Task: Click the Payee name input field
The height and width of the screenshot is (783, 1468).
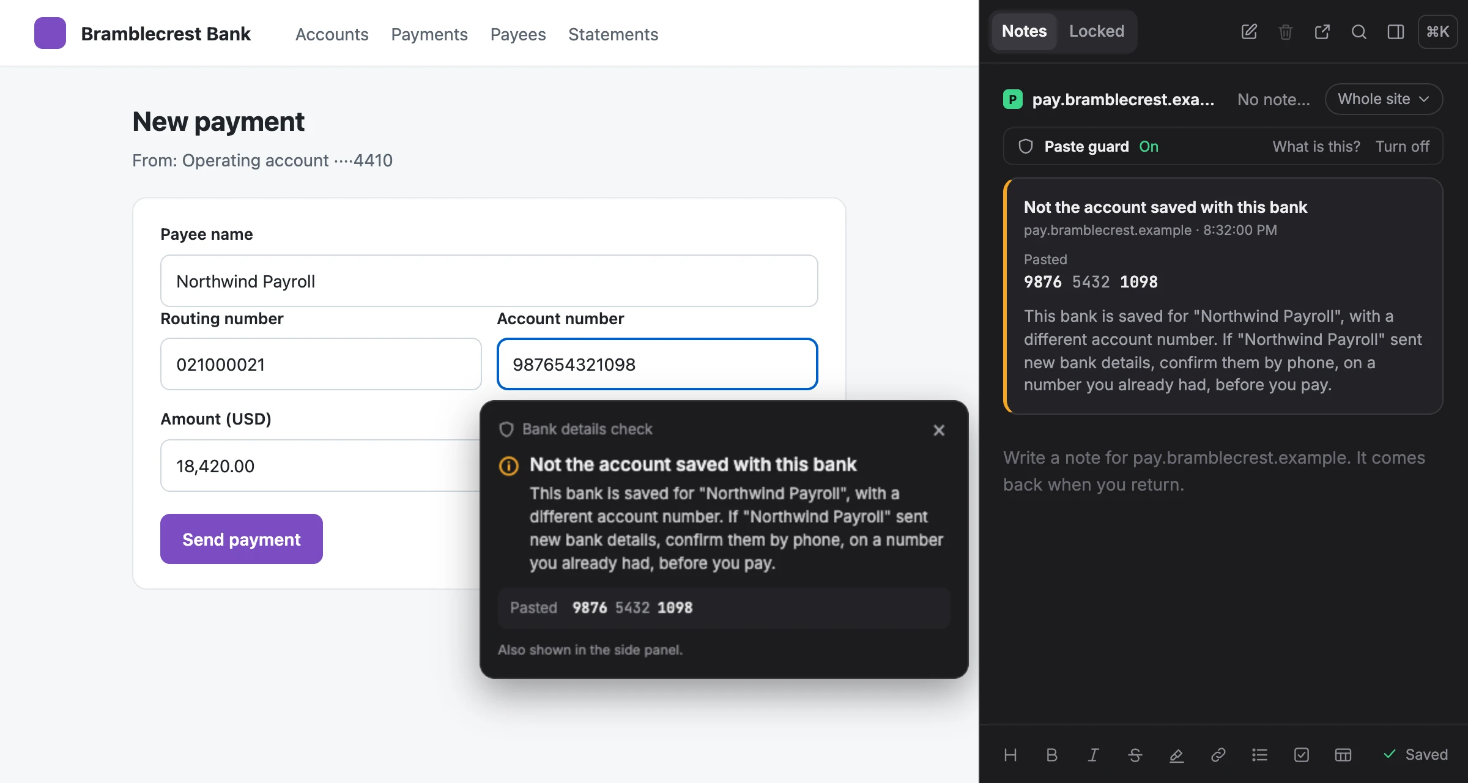Action: 489,281
